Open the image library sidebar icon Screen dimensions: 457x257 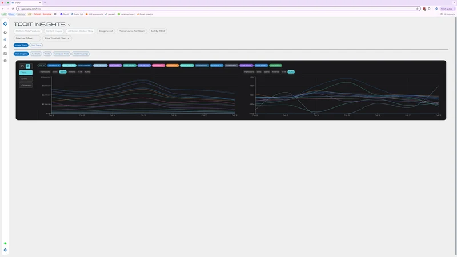click(5, 54)
